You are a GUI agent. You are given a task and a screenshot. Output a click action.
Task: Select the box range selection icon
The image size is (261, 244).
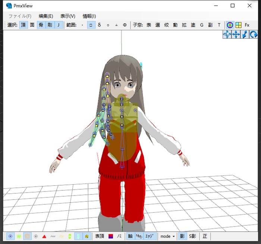(x=91, y=25)
